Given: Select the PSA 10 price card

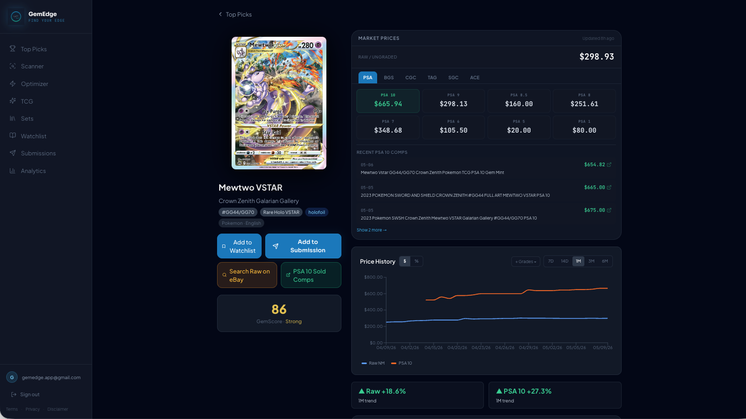Looking at the screenshot, I should [388, 101].
